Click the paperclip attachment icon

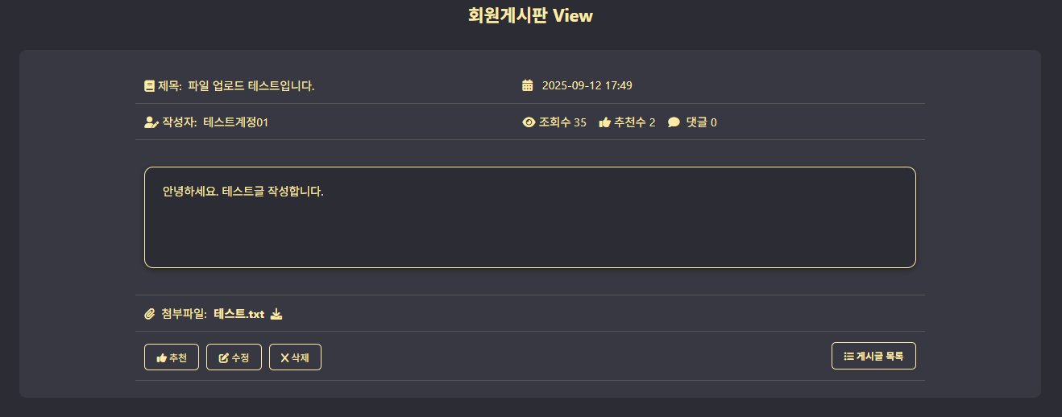click(x=149, y=314)
